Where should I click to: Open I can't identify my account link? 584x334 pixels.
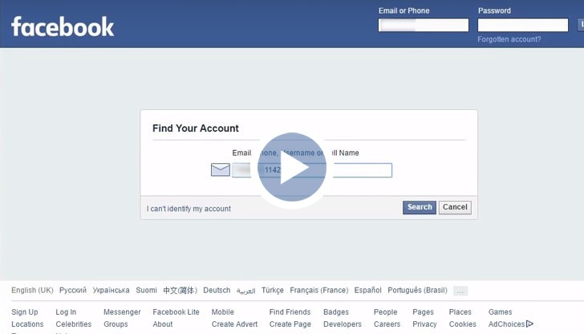coord(189,209)
